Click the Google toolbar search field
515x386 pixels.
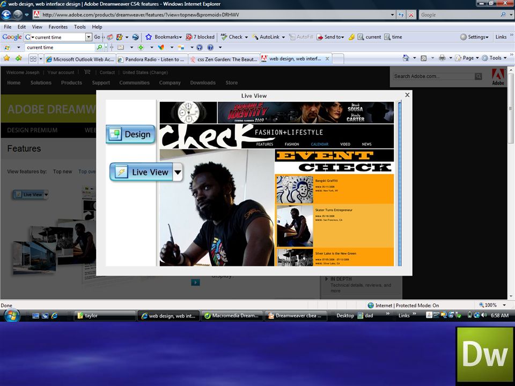(x=58, y=37)
